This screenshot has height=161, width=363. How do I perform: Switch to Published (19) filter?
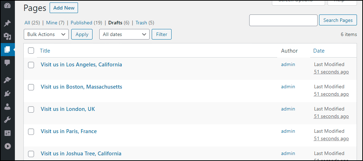tap(86, 23)
